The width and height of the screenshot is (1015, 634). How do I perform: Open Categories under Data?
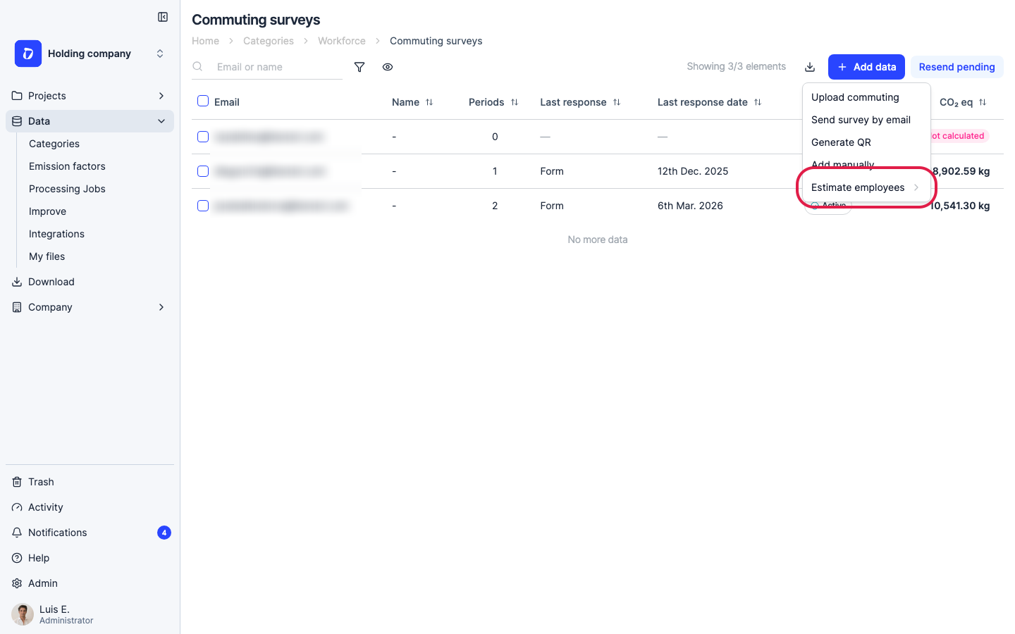(54, 144)
